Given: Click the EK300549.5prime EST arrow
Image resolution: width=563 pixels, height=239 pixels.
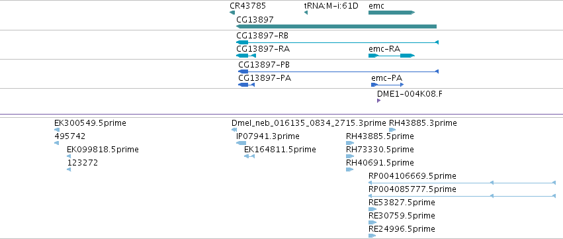Looking at the screenshot, I should 57,130.
